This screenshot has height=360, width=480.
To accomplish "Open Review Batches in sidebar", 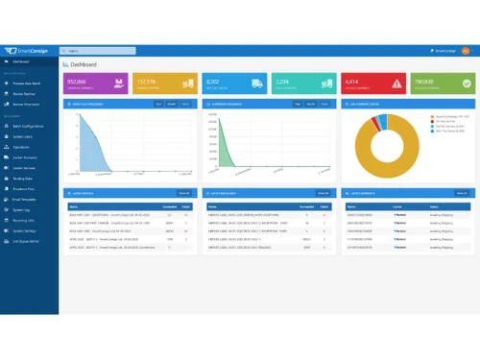I will [29, 94].
